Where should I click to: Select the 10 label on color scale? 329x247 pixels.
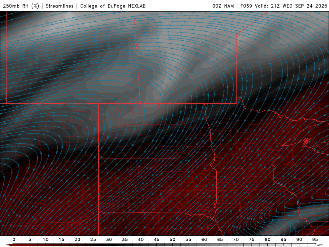[x=46, y=240]
